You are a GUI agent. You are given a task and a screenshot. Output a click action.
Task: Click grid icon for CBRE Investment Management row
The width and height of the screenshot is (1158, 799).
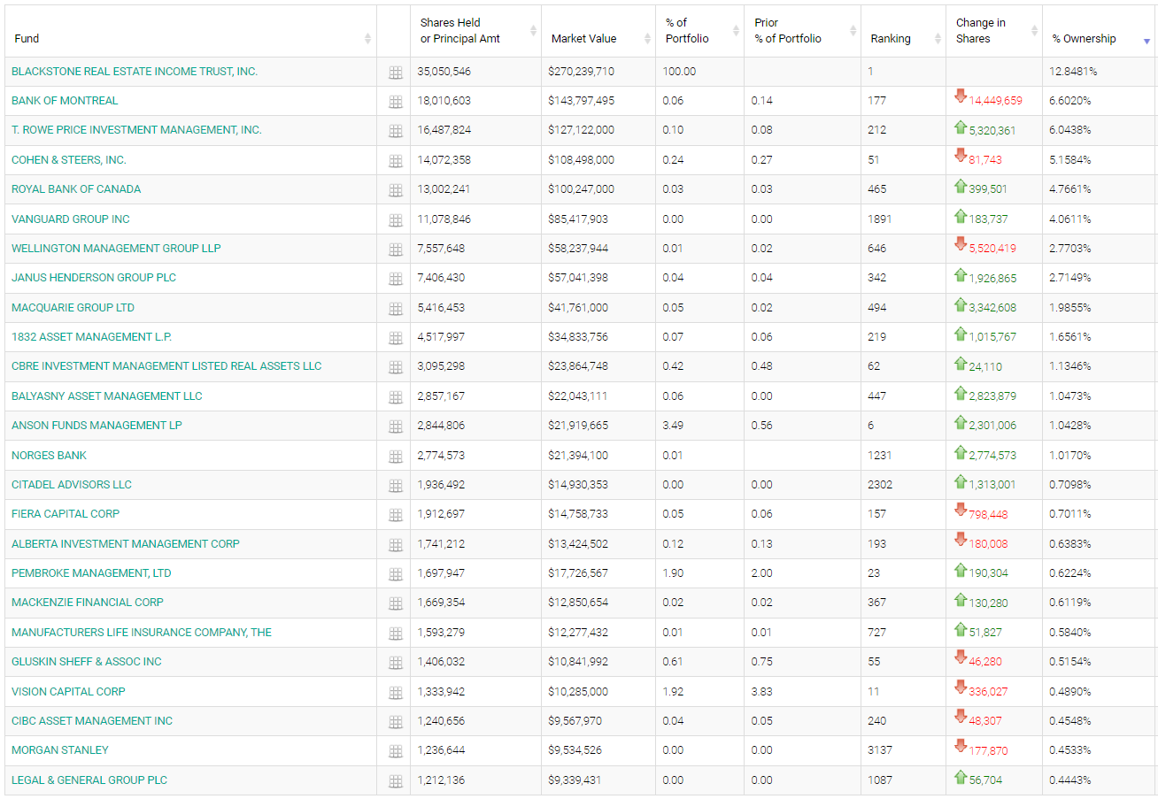(396, 367)
